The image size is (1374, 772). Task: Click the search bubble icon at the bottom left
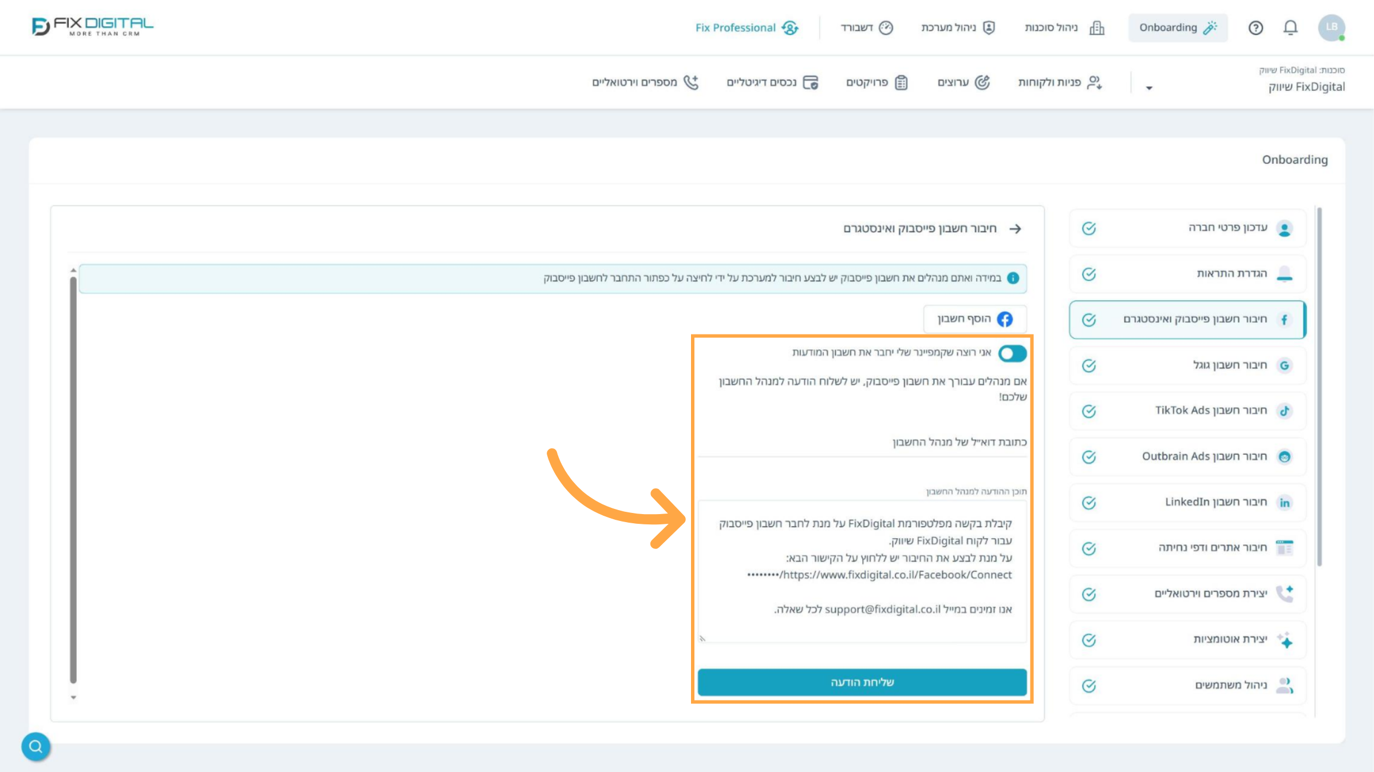pos(35,746)
